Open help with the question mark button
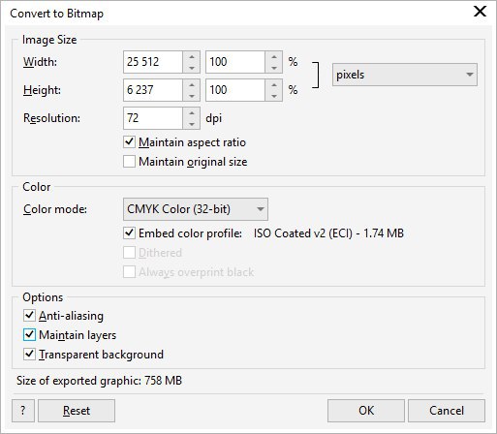497x434 pixels. (x=23, y=411)
